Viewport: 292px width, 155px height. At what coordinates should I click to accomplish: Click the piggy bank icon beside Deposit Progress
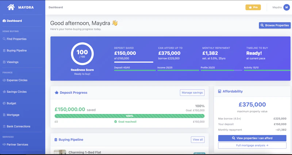57,92
